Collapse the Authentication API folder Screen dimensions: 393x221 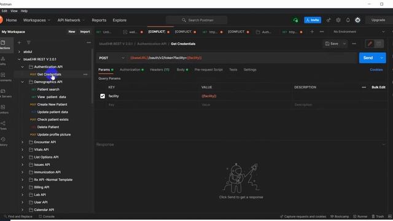22,67
